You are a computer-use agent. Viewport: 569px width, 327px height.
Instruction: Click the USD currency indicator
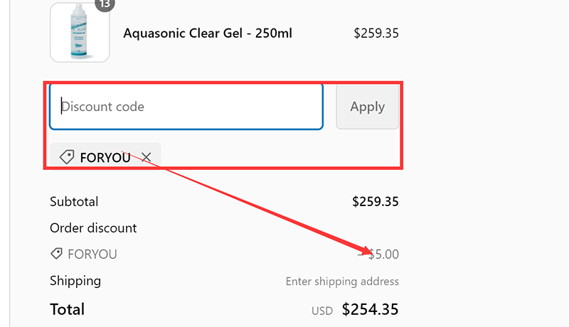322,311
